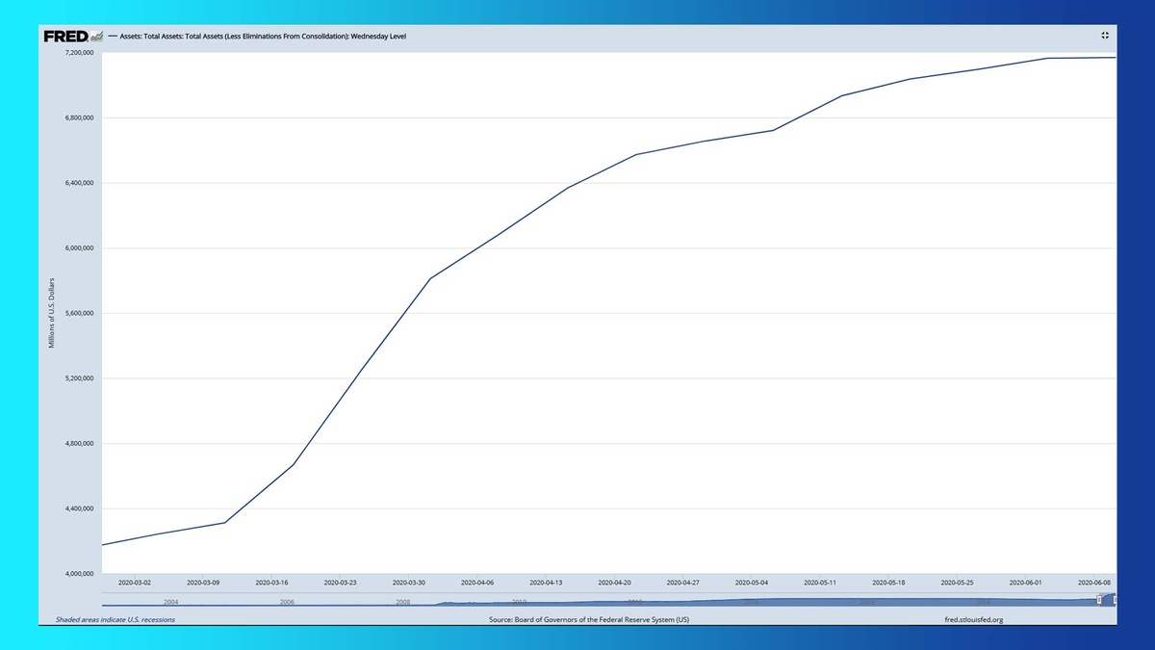This screenshot has width=1155, height=650.
Task: Open fred.stlouisfed.org link
Action: point(975,619)
